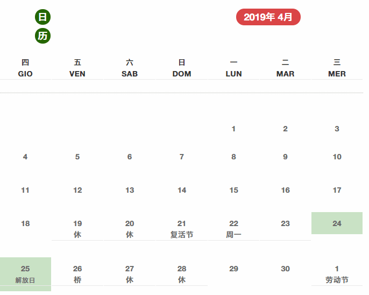This screenshot has width=369, height=295.
Task: Select date 26 marked 桥
Action: pyautogui.click(x=77, y=273)
